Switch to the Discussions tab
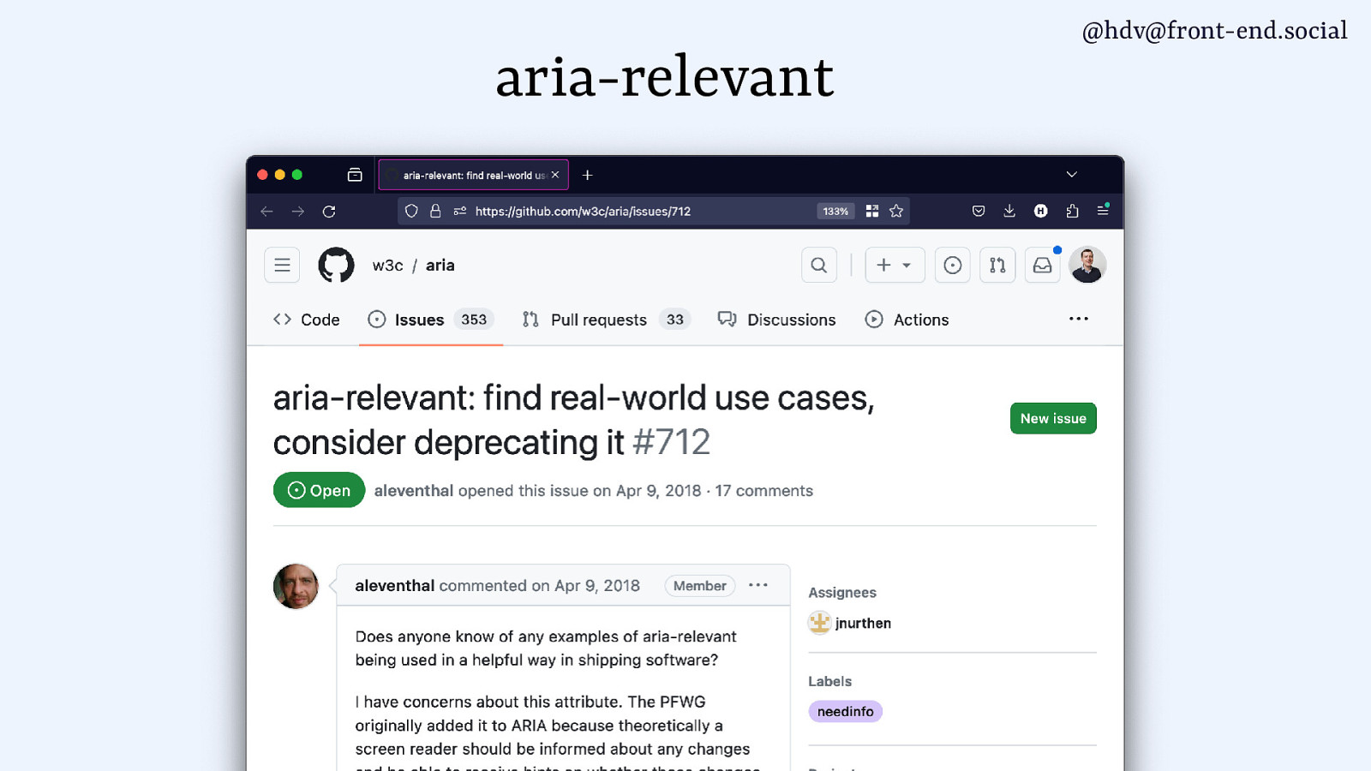 coord(776,320)
